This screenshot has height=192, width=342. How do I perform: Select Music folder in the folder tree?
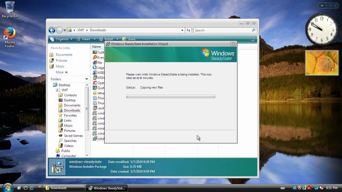tap(68, 126)
